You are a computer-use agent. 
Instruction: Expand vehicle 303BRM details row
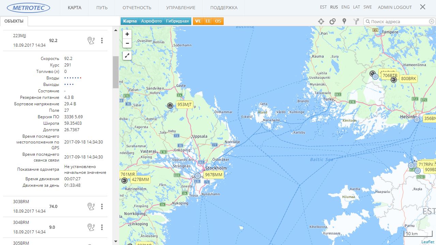coord(34,206)
